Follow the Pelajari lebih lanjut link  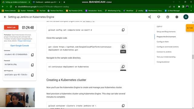click(24, 41)
